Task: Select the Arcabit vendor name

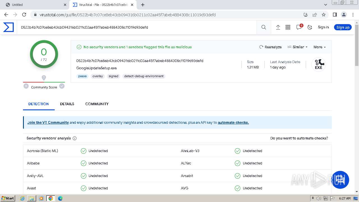Action: (x=187, y=176)
